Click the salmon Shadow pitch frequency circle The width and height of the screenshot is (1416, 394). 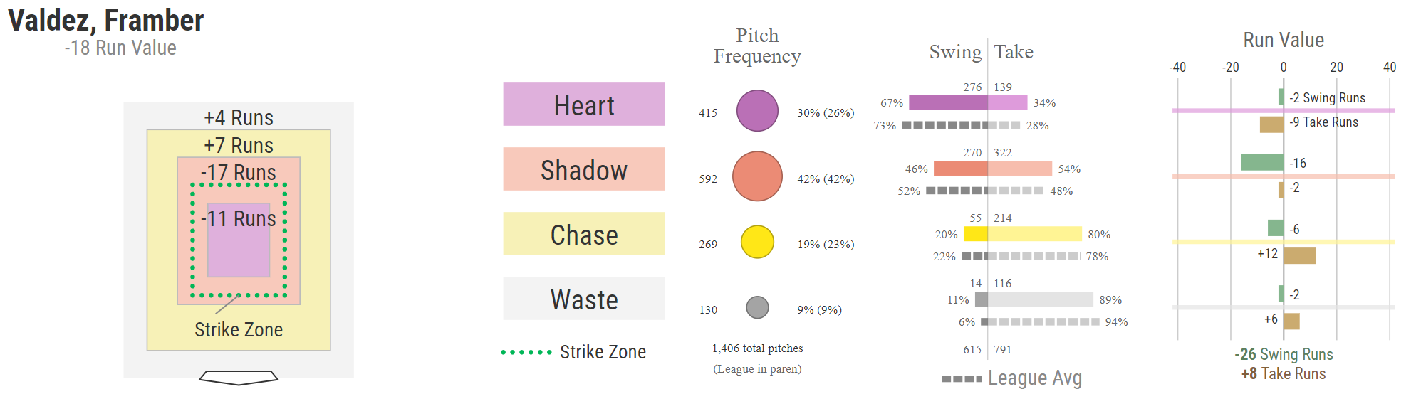coord(757,176)
